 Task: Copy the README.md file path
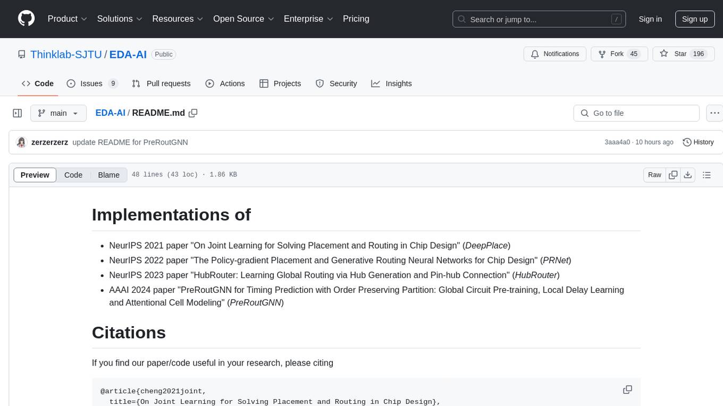point(193,113)
